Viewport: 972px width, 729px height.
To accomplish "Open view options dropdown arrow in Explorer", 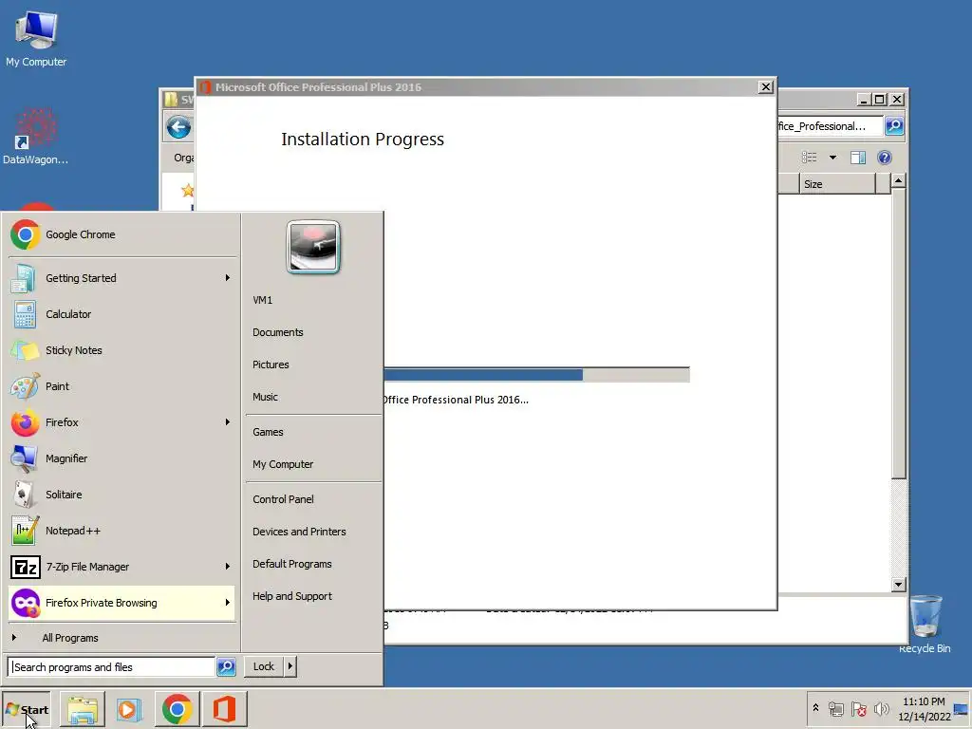I will pos(832,158).
